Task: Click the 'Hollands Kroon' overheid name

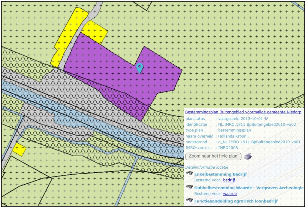Action: click(x=232, y=136)
